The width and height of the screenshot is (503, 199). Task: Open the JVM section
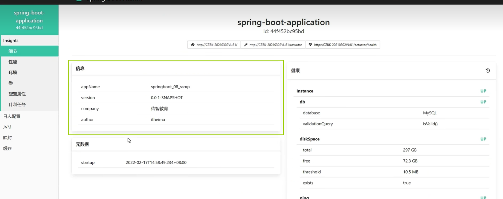7,127
